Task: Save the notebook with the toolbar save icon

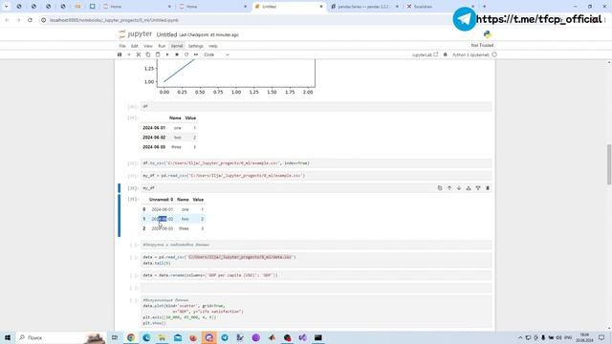Action: coord(120,55)
